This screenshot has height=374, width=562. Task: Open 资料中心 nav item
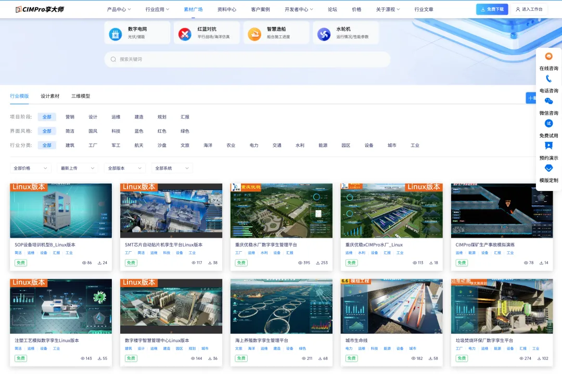point(227,9)
